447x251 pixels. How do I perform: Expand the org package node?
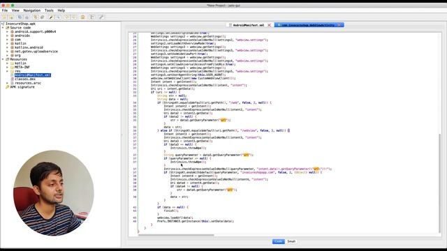tap(8, 56)
